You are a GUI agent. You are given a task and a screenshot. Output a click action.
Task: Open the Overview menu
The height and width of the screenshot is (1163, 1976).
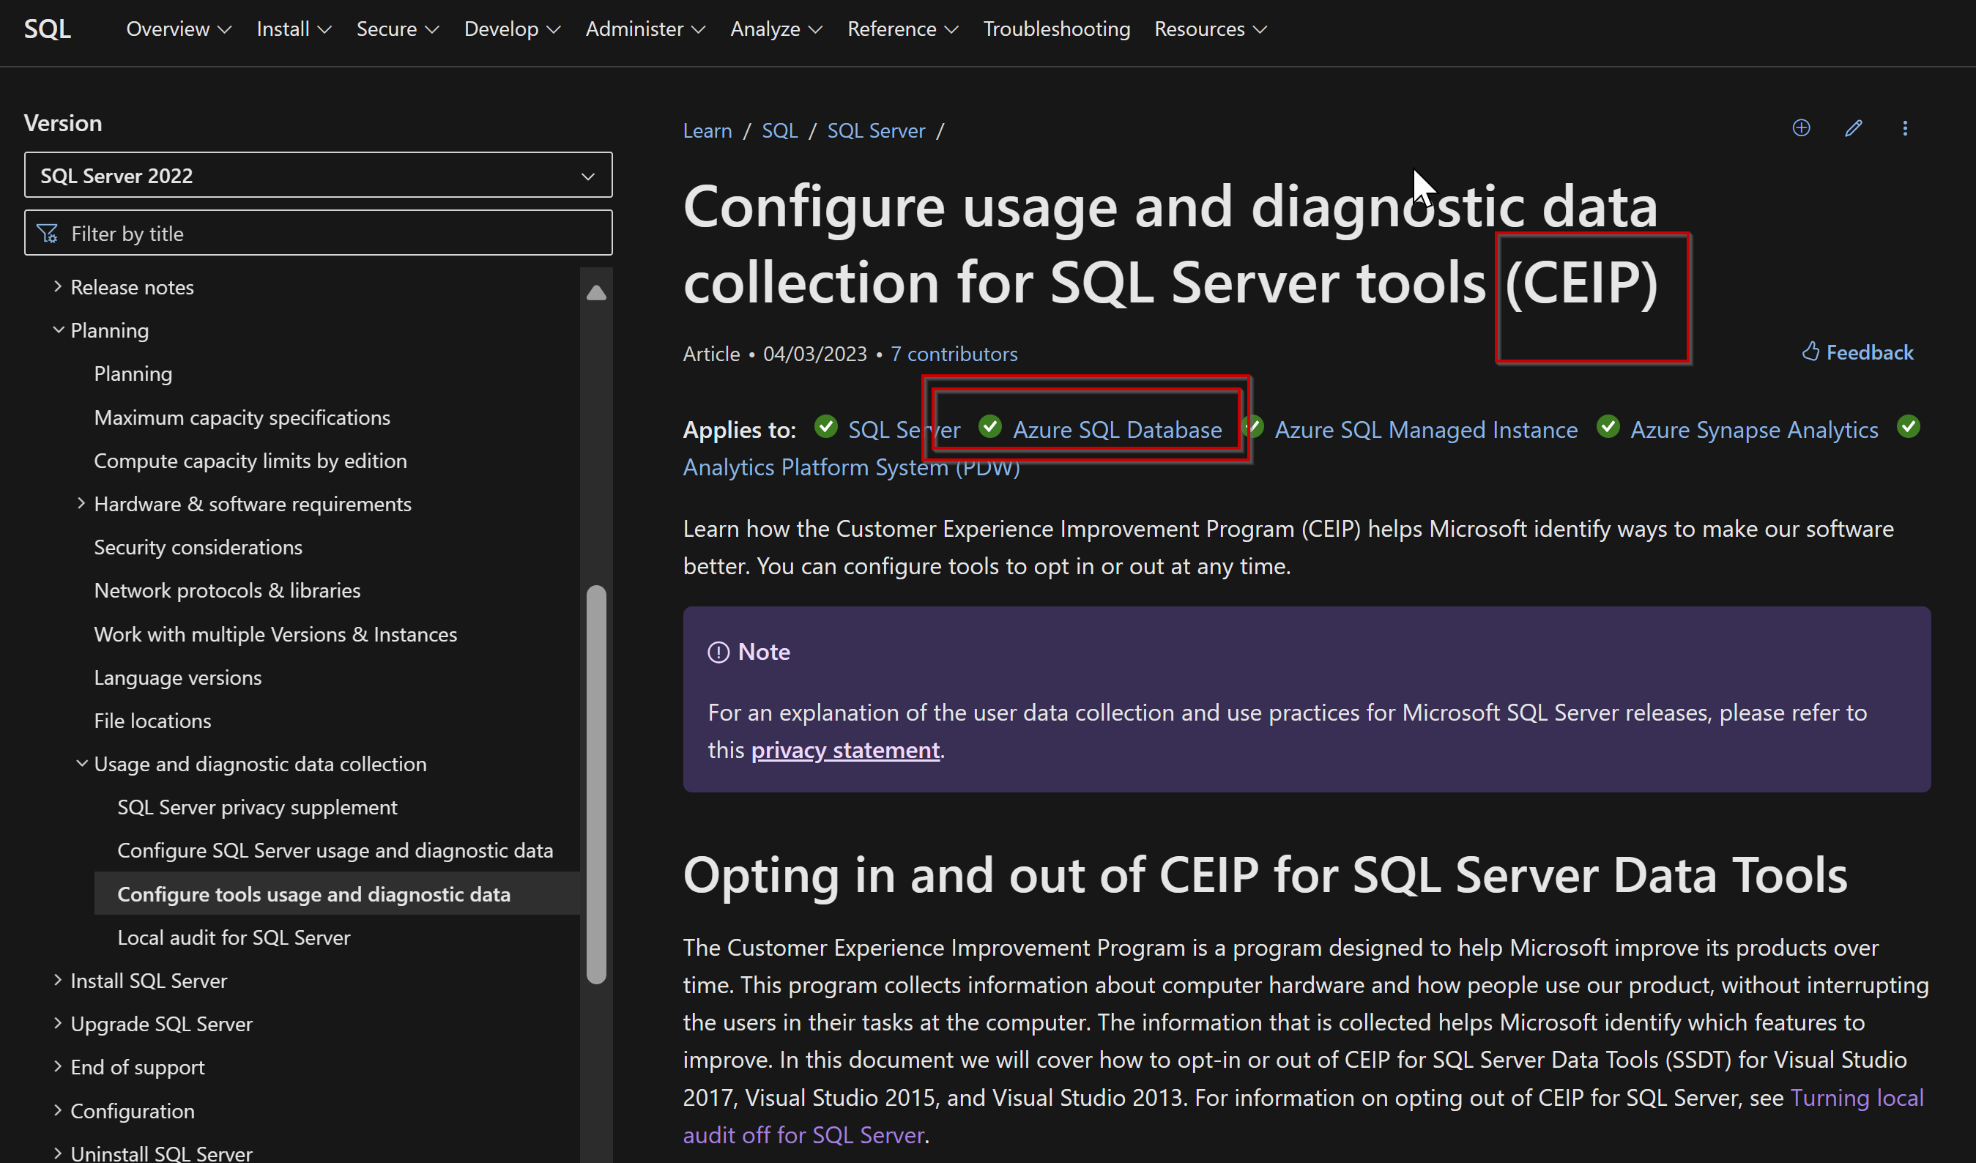click(x=179, y=29)
